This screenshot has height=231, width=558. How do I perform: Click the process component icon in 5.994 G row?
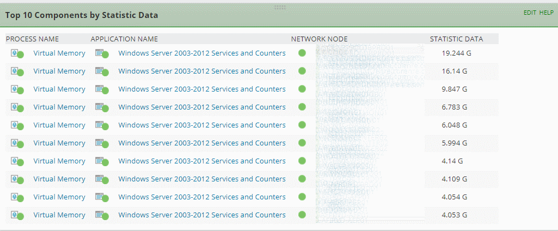(x=17, y=143)
